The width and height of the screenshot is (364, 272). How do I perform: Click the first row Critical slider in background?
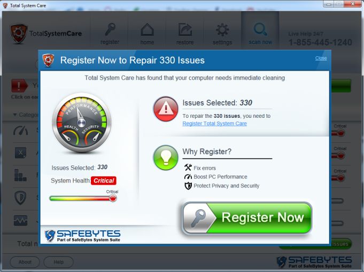tap(340, 133)
